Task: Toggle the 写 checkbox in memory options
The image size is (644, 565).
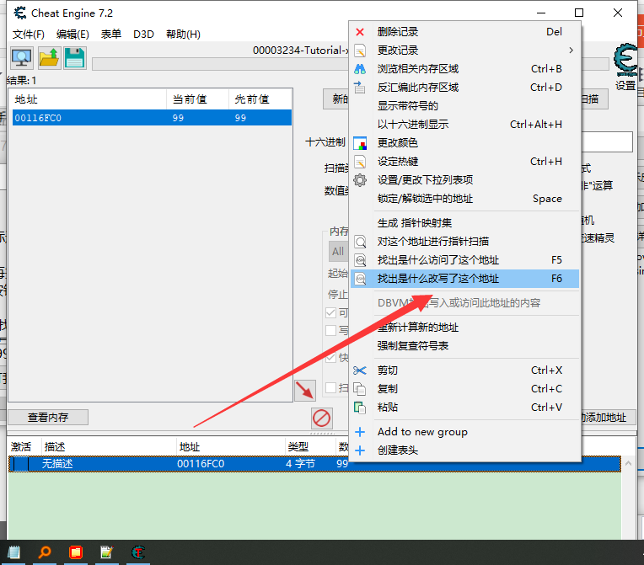Action: (x=331, y=330)
